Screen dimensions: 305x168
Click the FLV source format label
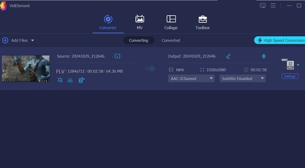(x=60, y=71)
